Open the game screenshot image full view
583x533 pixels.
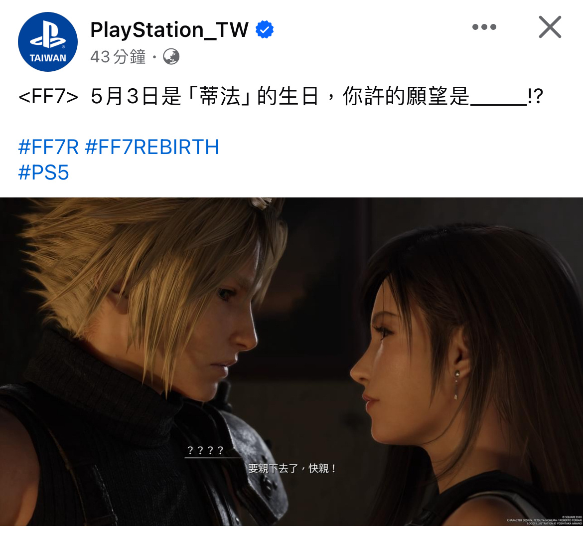tap(291, 361)
